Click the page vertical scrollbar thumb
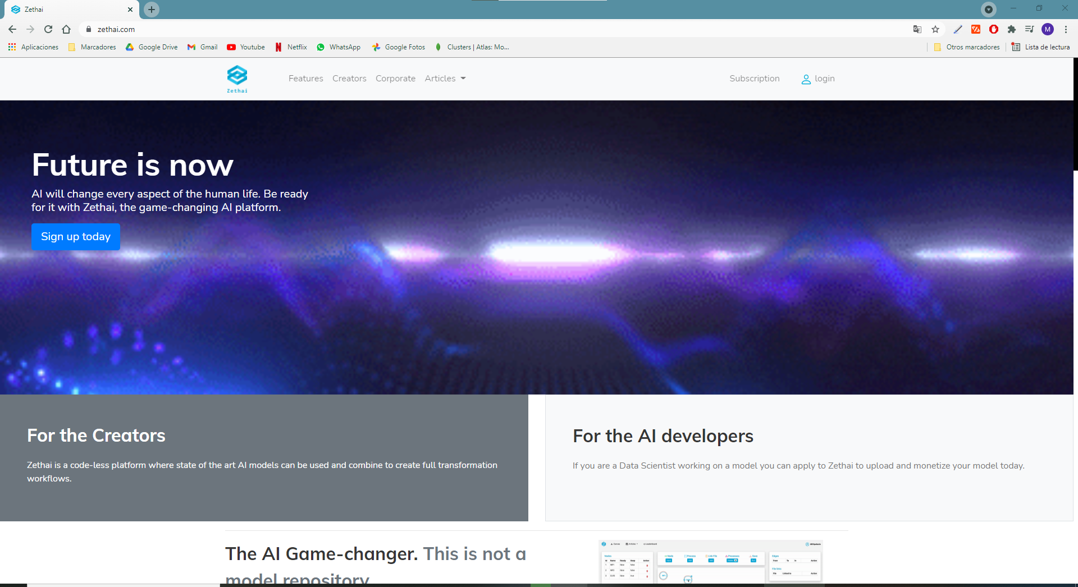This screenshot has height=587, width=1078. coord(1076,114)
